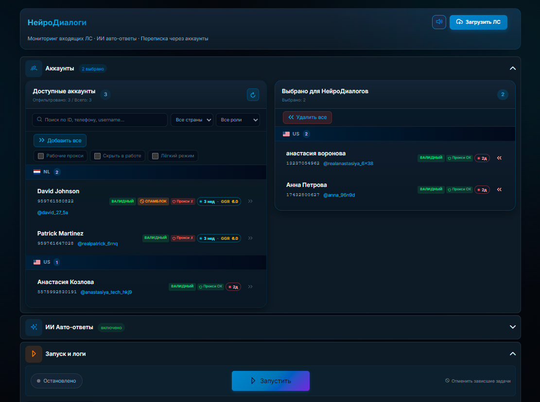Click the orange play icon of Запуск и логи
Screen dimensions: 540x402
point(34,354)
